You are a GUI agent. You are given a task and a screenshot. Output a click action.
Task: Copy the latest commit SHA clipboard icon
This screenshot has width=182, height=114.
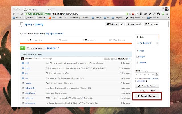tap(130, 59)
